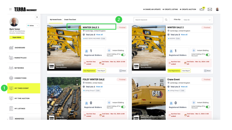This screenshot has width=232, height=130.
Task: View all lots for Crane Event
Action: click(184, 86)
